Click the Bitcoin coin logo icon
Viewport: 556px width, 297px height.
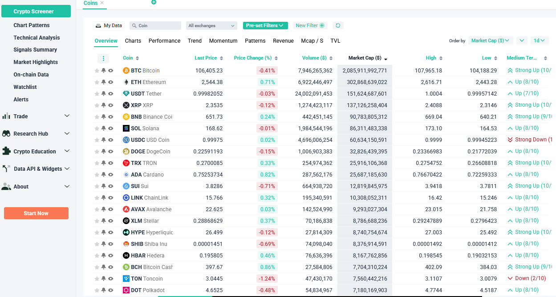[126, 71]
